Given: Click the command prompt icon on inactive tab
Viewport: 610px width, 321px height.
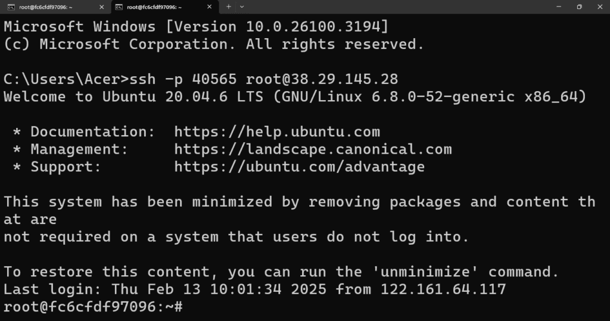Looking at the screenshot, I should pyautogui.click(x=11, y=7).
